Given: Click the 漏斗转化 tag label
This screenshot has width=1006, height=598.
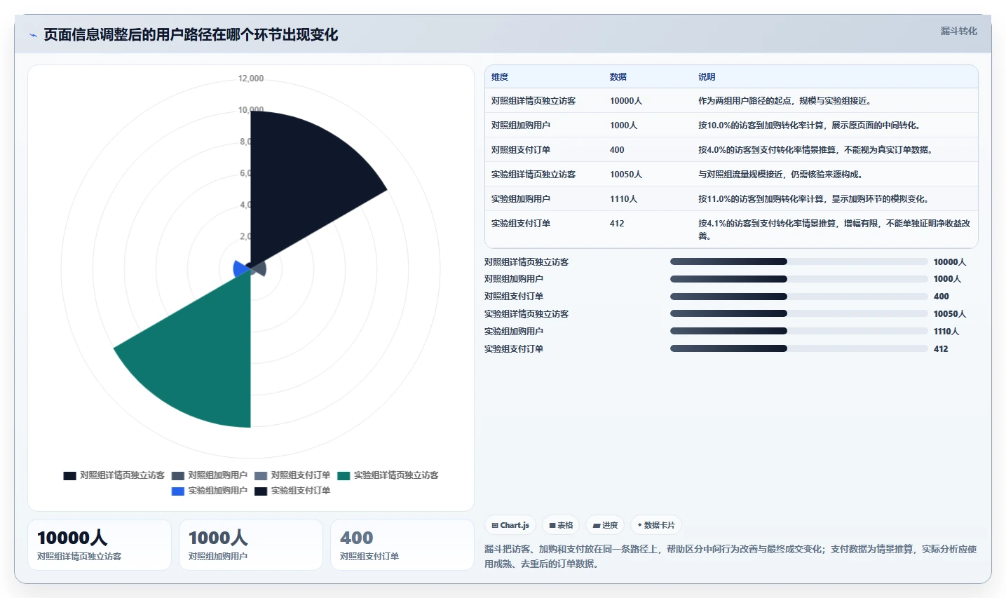Looking at the screenshot, I should [x=958, y=31].
